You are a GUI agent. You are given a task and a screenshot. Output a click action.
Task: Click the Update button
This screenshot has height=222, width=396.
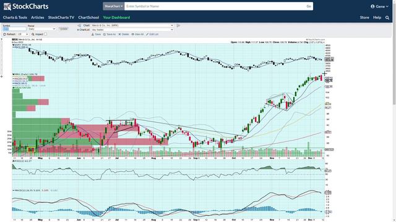63,29
